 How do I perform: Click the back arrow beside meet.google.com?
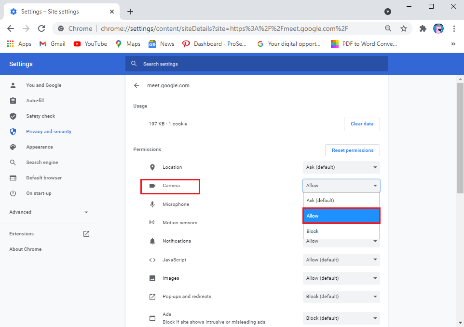click(136, 85)
